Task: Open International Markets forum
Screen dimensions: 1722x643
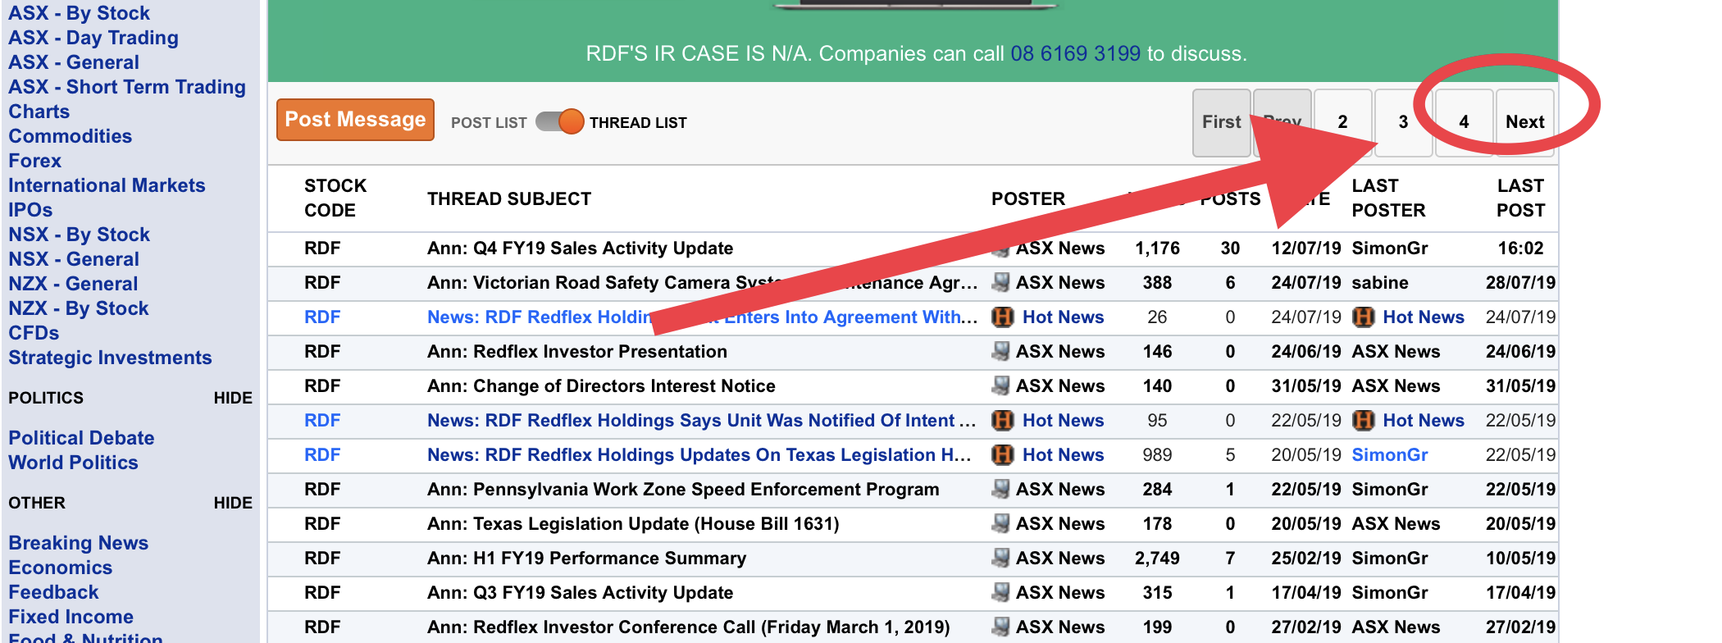Action: coord(107,185)
